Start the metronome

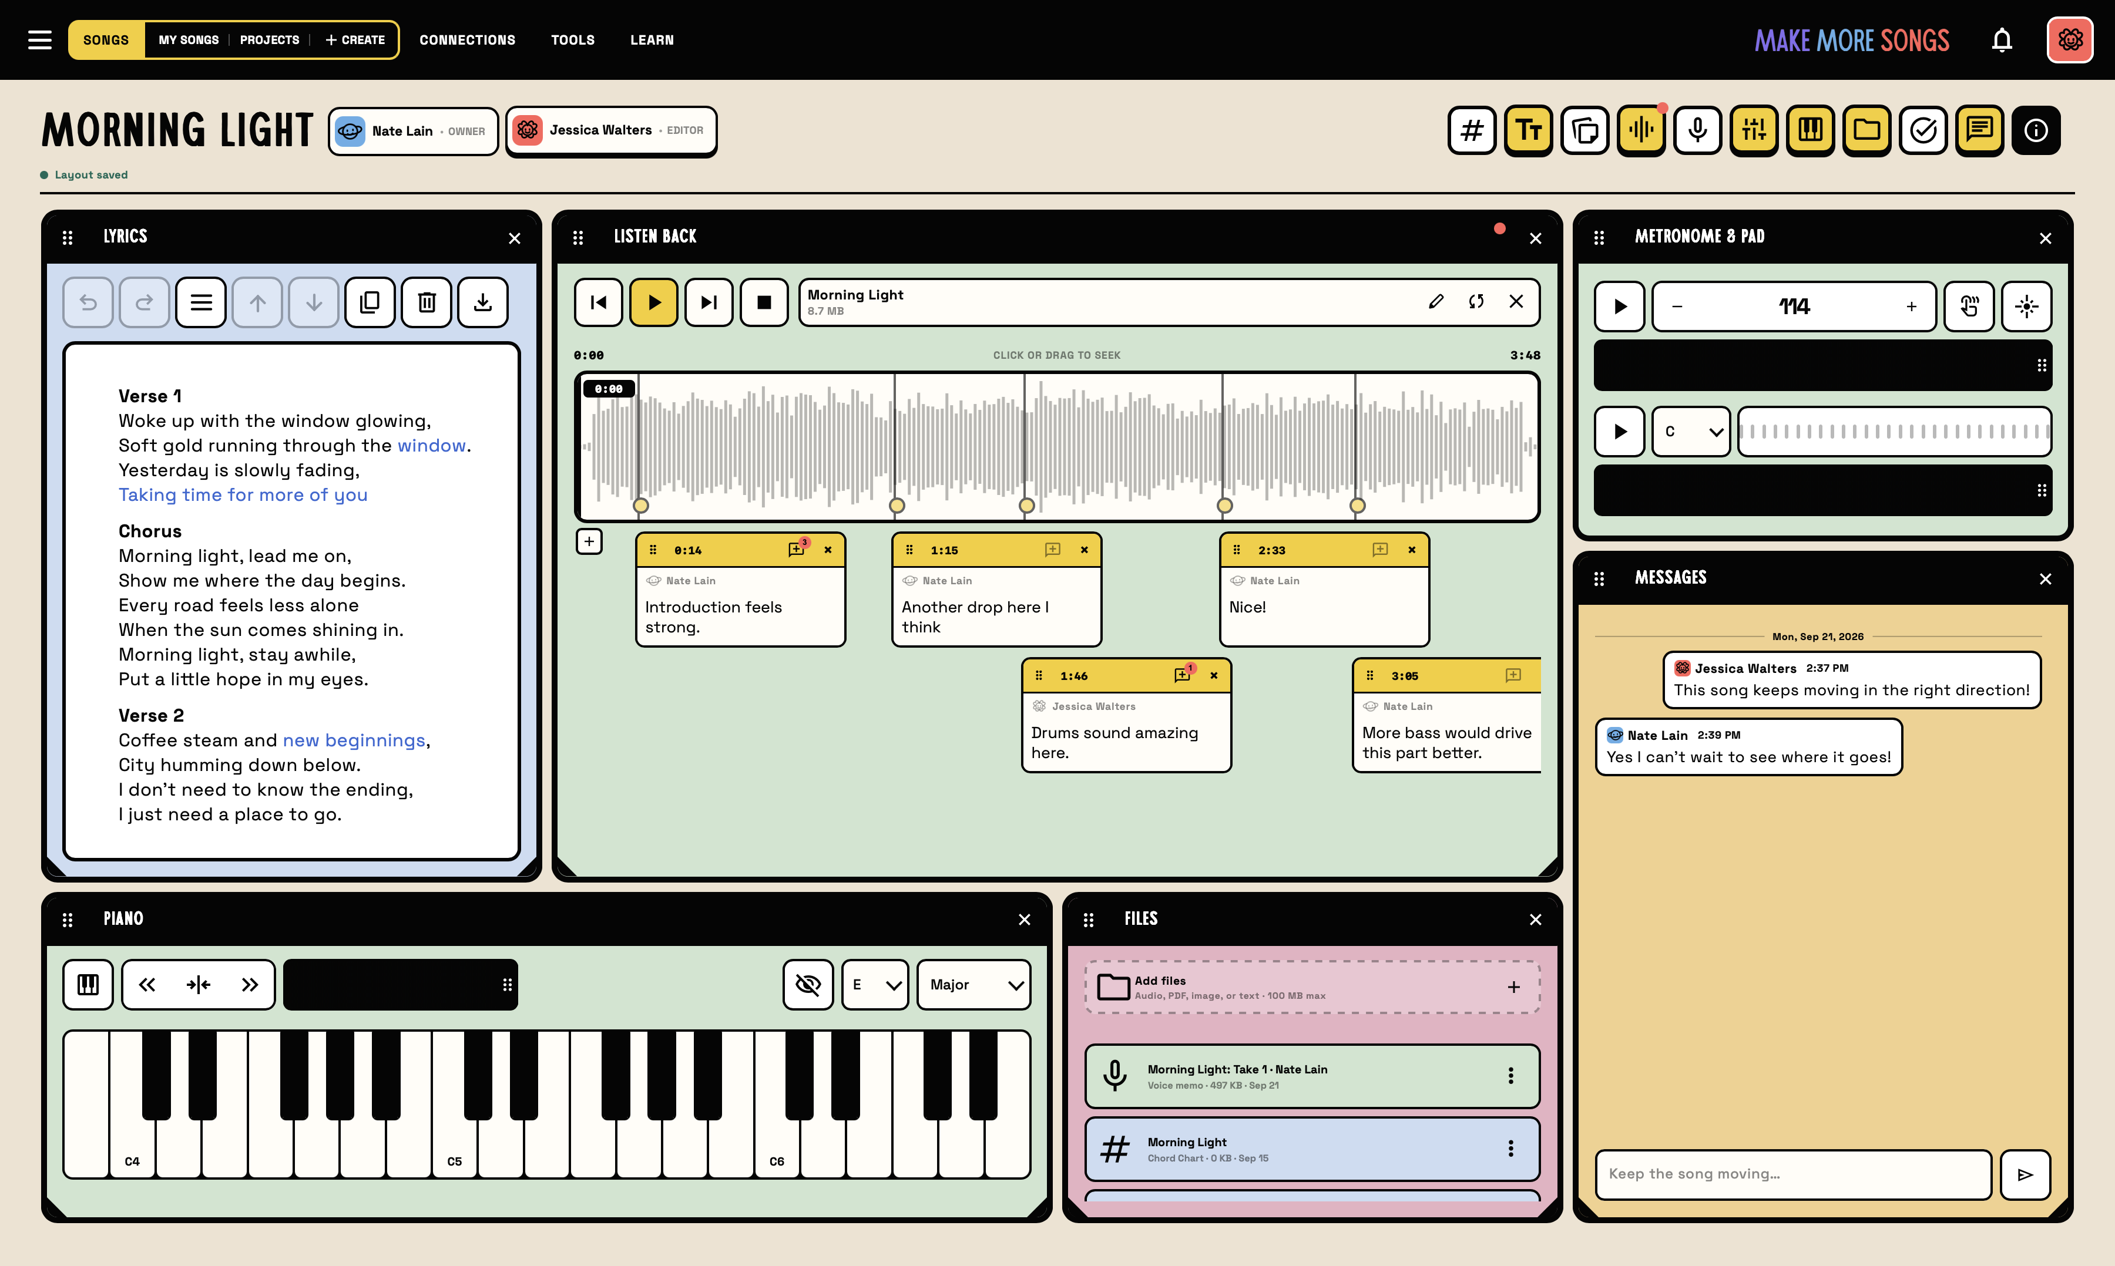coord(1619,307)
